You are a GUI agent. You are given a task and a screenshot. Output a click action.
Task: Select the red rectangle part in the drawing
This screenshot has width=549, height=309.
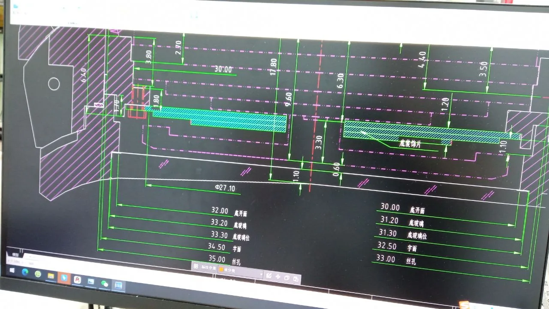(x=138, y=102)
